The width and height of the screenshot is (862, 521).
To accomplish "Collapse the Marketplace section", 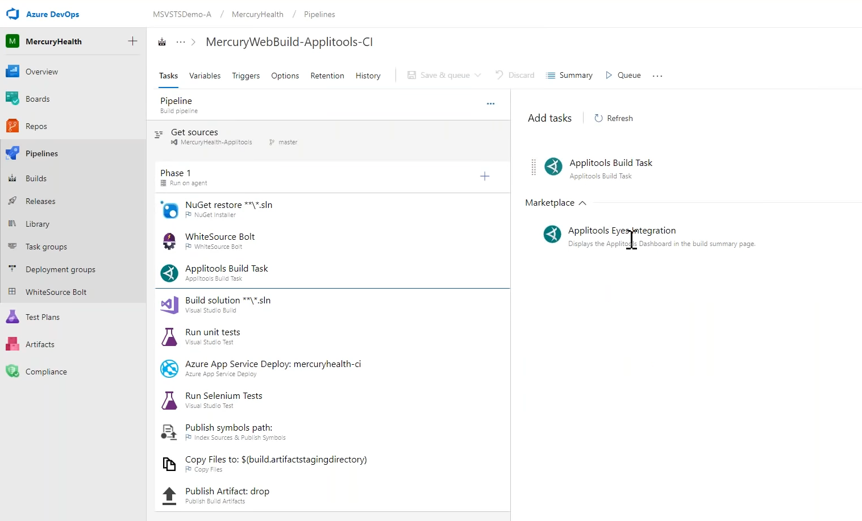I will point(582,203).
